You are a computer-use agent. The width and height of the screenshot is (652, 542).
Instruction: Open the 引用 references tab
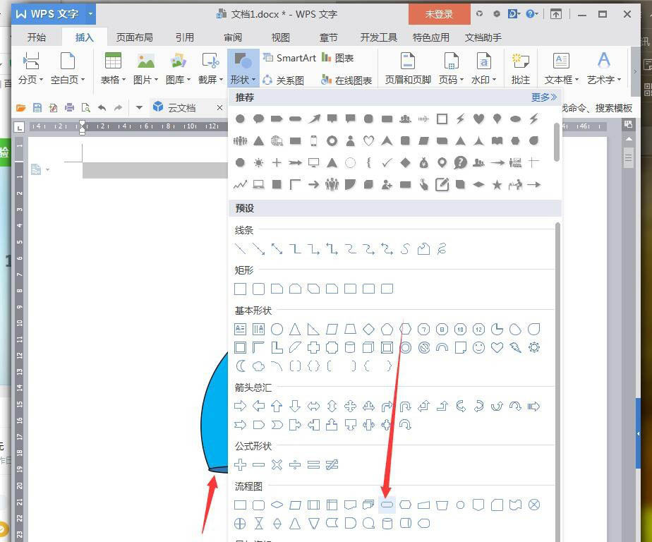click(x=185, y=37)
